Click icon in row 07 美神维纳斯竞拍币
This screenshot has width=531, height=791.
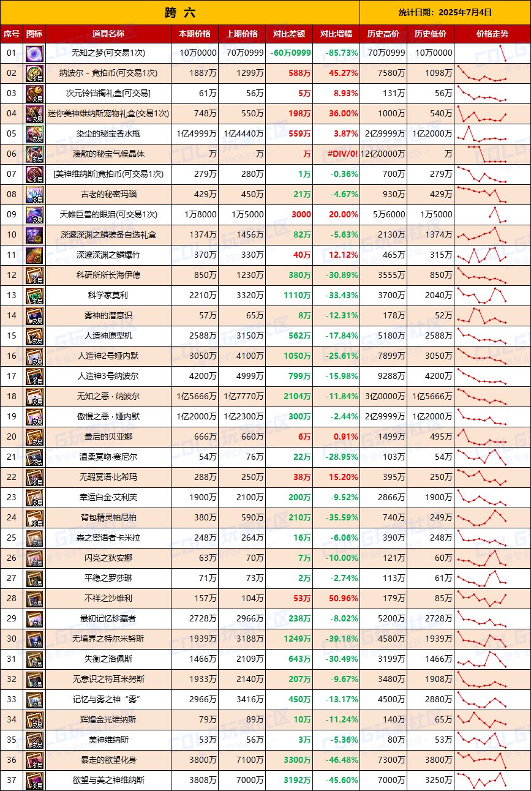click(34, 174)
